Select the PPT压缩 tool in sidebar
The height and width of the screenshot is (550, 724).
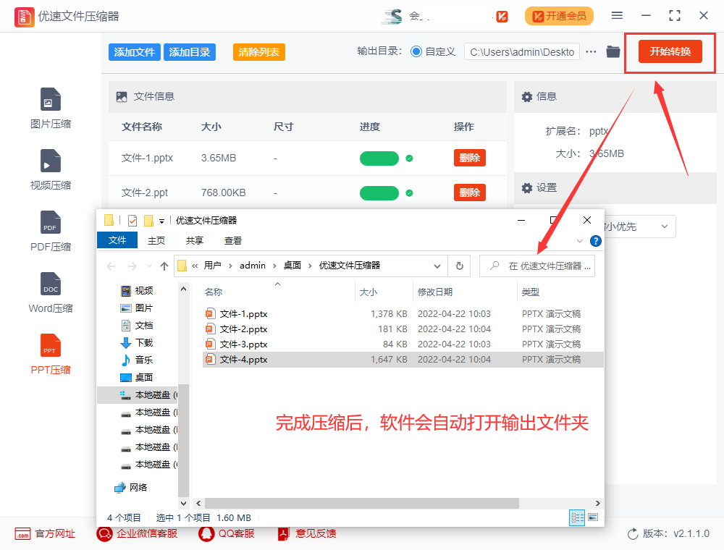(x=51, y=354)
